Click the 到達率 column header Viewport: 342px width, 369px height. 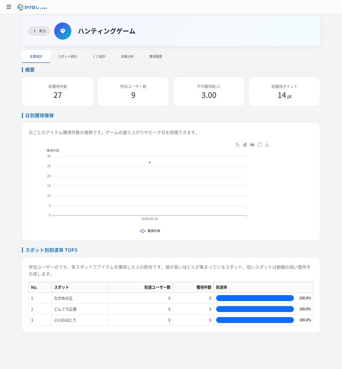(263, 287)
